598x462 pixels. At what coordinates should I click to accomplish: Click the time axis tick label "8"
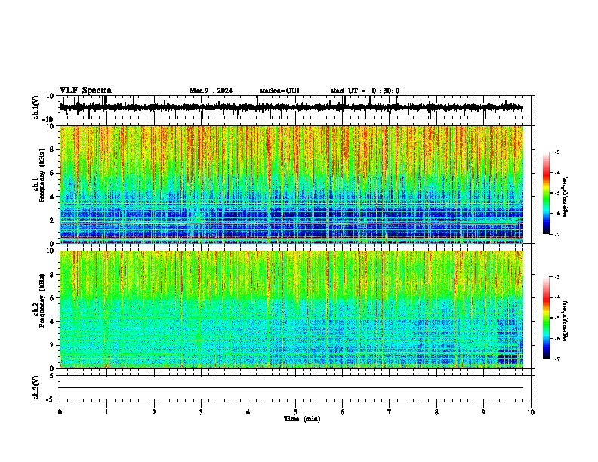click(x=436, y=412)
